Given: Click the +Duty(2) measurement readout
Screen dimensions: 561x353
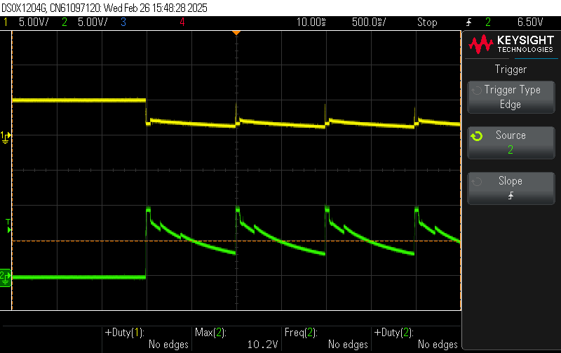Looking at the screenshot, I should click(416, 338).
